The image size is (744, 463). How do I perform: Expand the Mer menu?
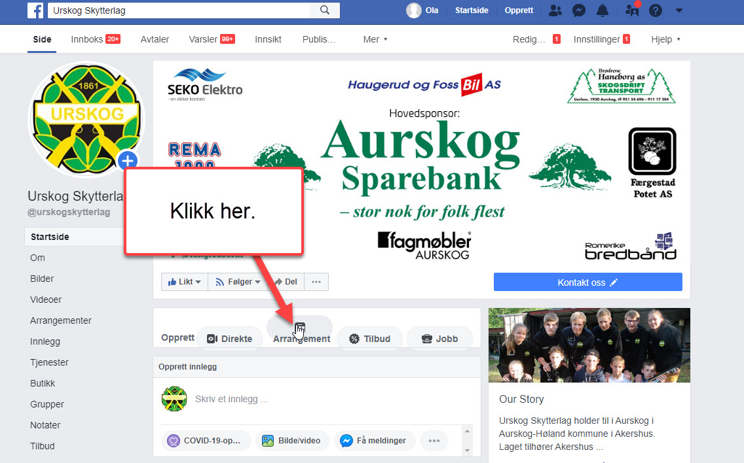[375, 39]
